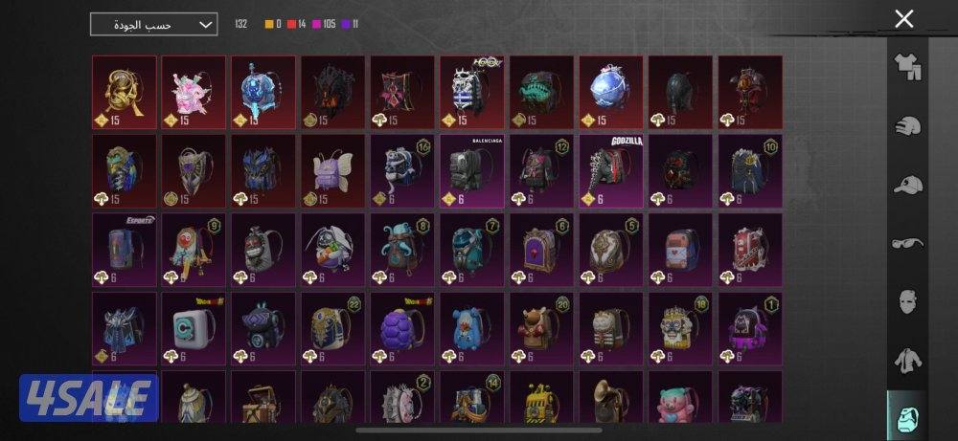This screenshot has width=958, height=441.
Task: Select the highlighted backpack category tab
Action: pos(907,416)
